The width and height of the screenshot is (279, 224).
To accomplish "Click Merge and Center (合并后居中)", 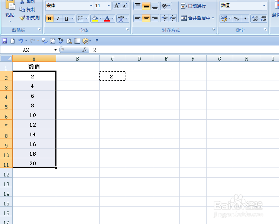I will coord(195,18).
